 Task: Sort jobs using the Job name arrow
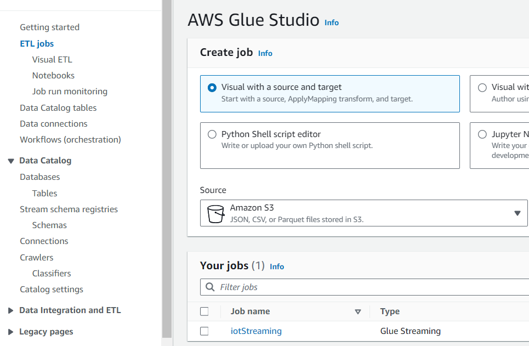(358, 311)
